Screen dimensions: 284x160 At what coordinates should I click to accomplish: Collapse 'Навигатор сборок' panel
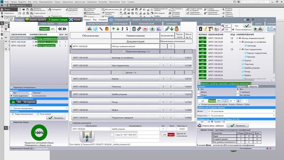click(x=11, y=122)
